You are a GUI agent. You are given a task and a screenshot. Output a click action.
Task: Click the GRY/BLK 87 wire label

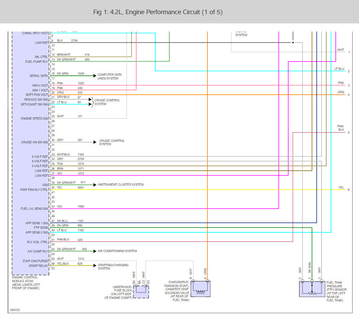coord(69,97)
